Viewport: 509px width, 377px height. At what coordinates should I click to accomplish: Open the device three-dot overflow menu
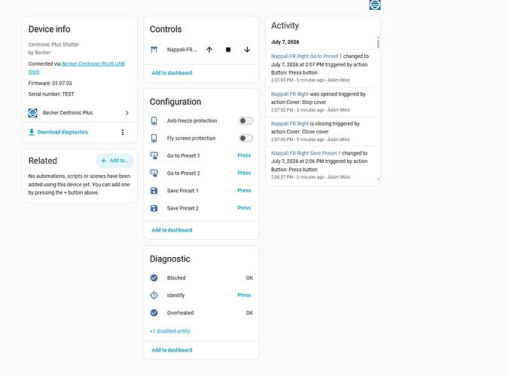123,132
